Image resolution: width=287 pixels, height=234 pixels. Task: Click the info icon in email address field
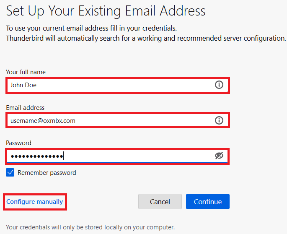219,121
